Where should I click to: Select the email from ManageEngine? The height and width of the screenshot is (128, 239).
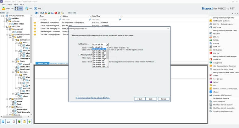(x=50, y=31)
